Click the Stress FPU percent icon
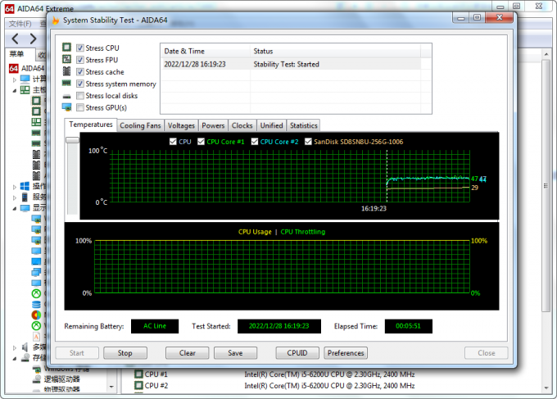Viewport: 557px width, 399px height. pyautogui.click(x=67, y=60)
